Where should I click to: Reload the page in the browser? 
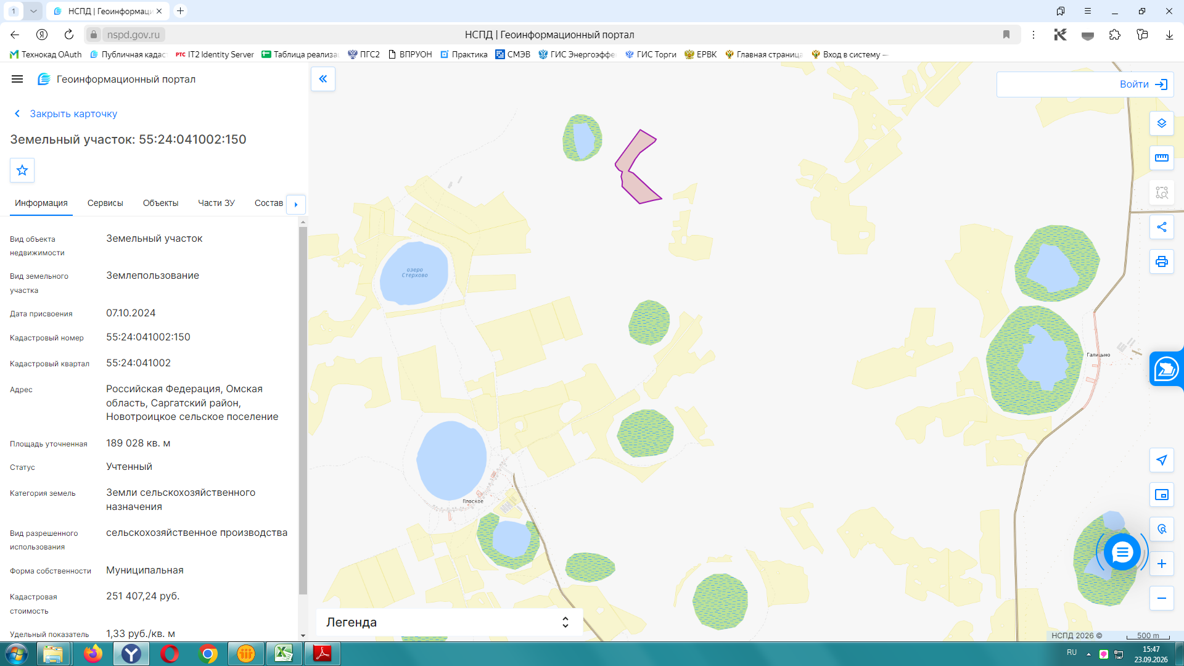tap(69, 35)
